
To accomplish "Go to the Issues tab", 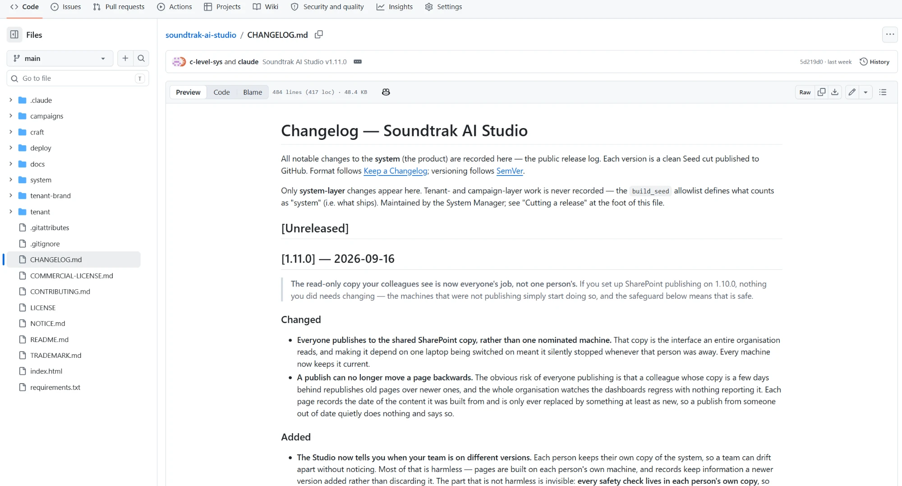I will coord(66,7).
